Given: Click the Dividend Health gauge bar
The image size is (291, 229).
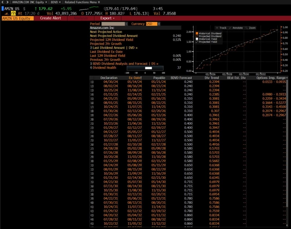Looking at the screenshot, I should [145, 68].
